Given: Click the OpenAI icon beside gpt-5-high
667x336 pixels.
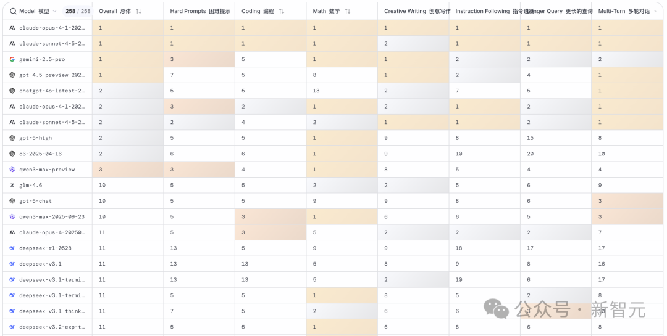Looking at the screenshot, I should tap(12, 138).
